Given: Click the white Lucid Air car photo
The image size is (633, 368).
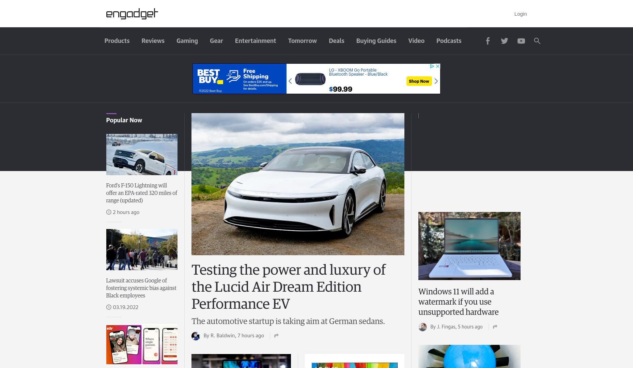Looking at the screenshot, I should click(298, 184).
